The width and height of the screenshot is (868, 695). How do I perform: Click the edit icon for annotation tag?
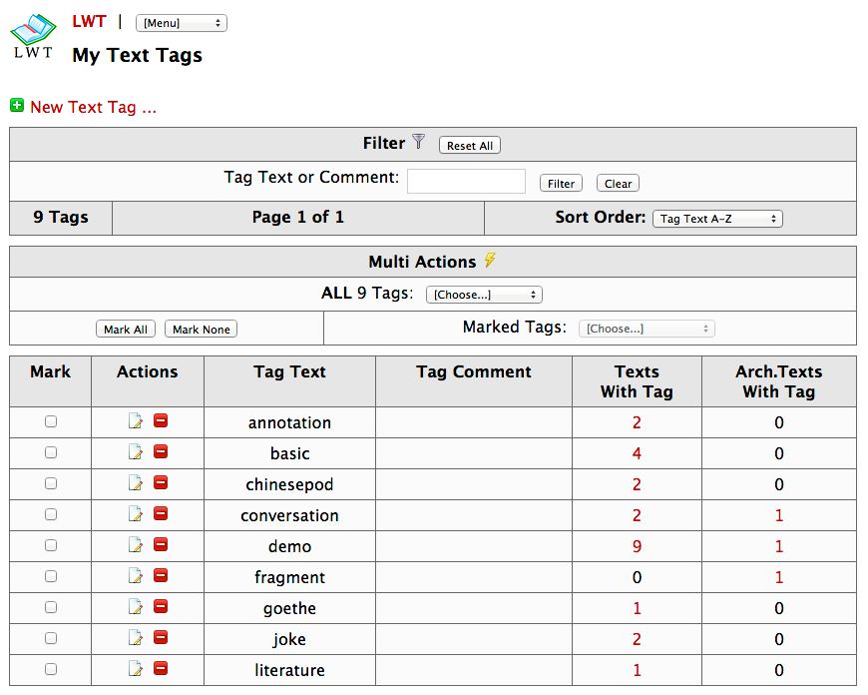pyautogui.click(x=136, y=421)
